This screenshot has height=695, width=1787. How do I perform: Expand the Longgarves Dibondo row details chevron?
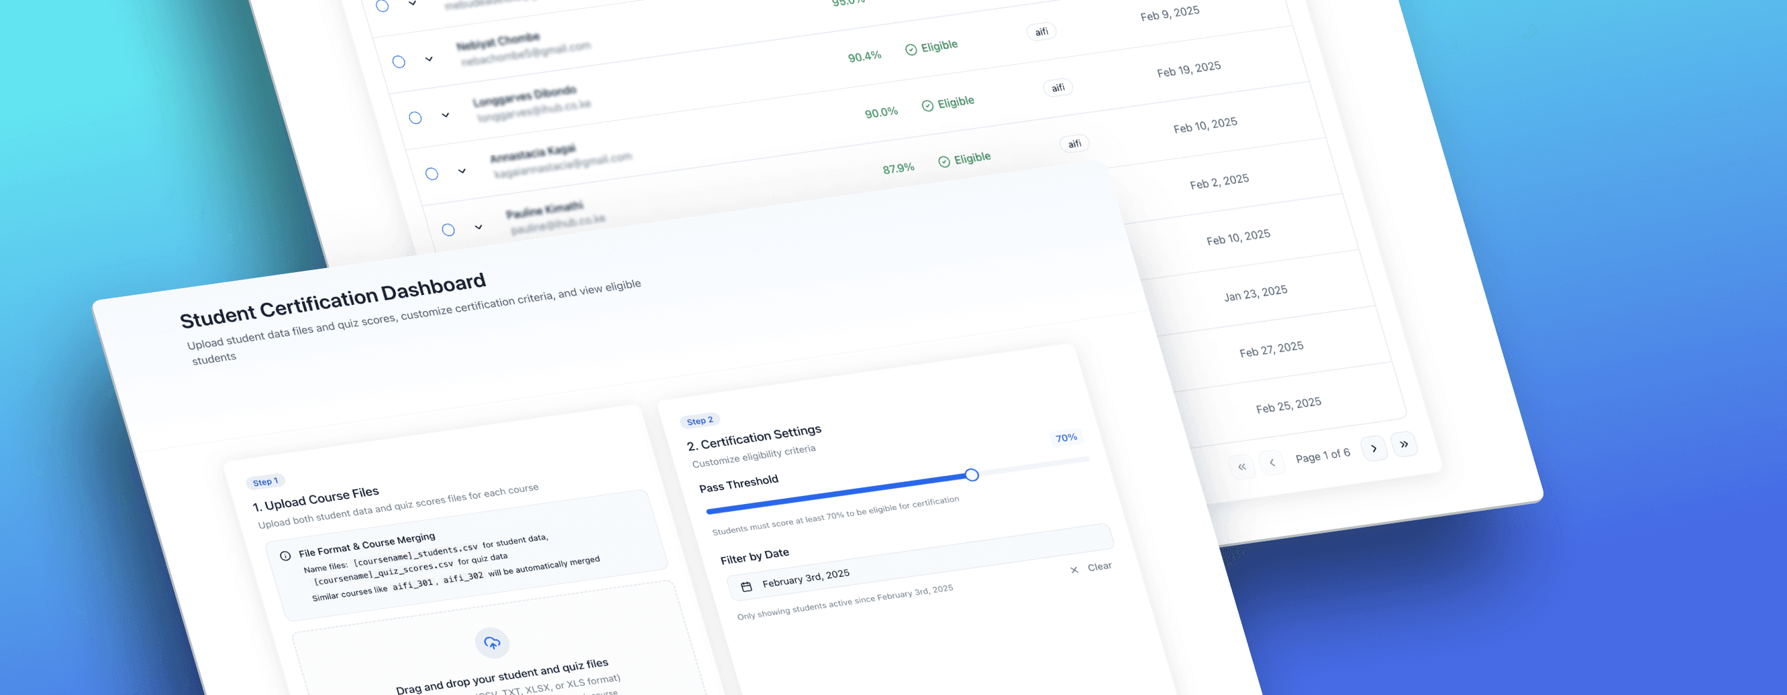[x=446, y=115]
